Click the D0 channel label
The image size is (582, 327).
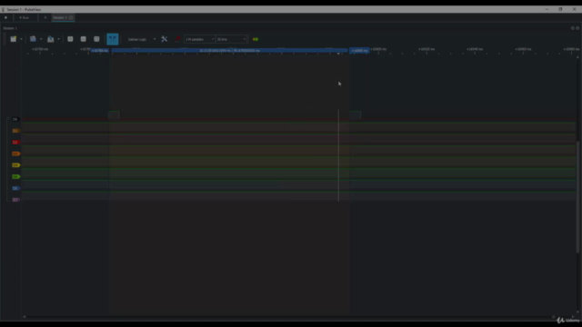(15, 119)
